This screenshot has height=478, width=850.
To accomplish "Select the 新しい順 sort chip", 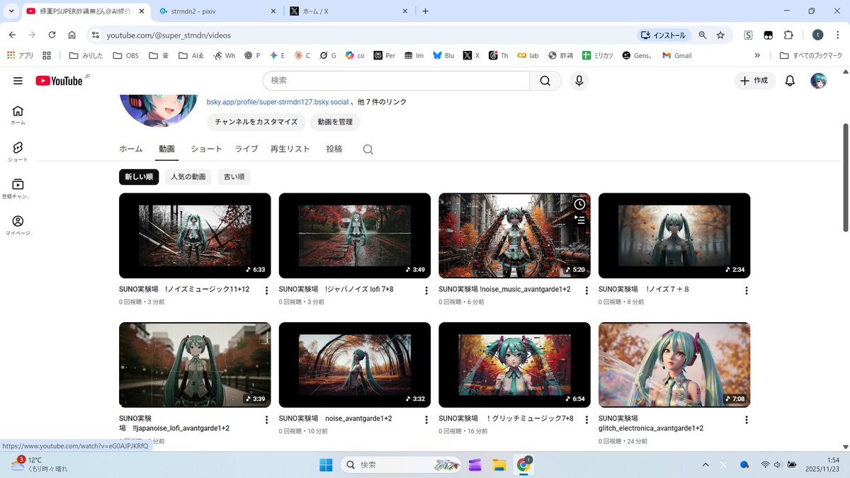I will [x=139, y=177].
